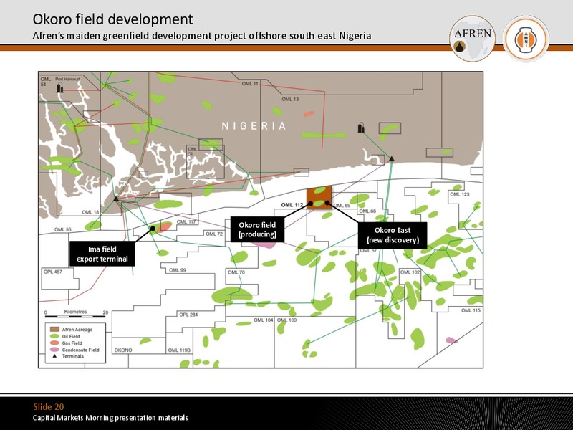Click the Okoro East discovery black dot marker
The image size is (573, 430).
[x=327, y=203]
